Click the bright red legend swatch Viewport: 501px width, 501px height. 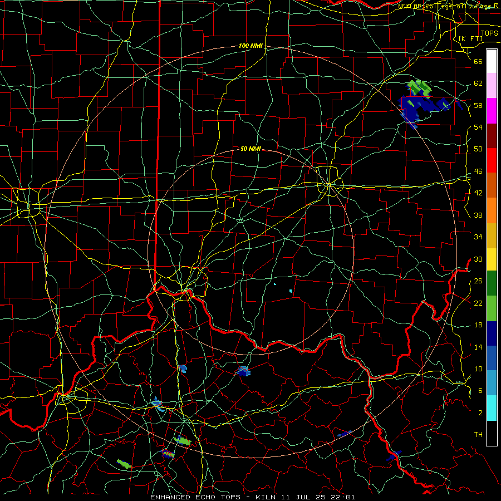[492, 160]
